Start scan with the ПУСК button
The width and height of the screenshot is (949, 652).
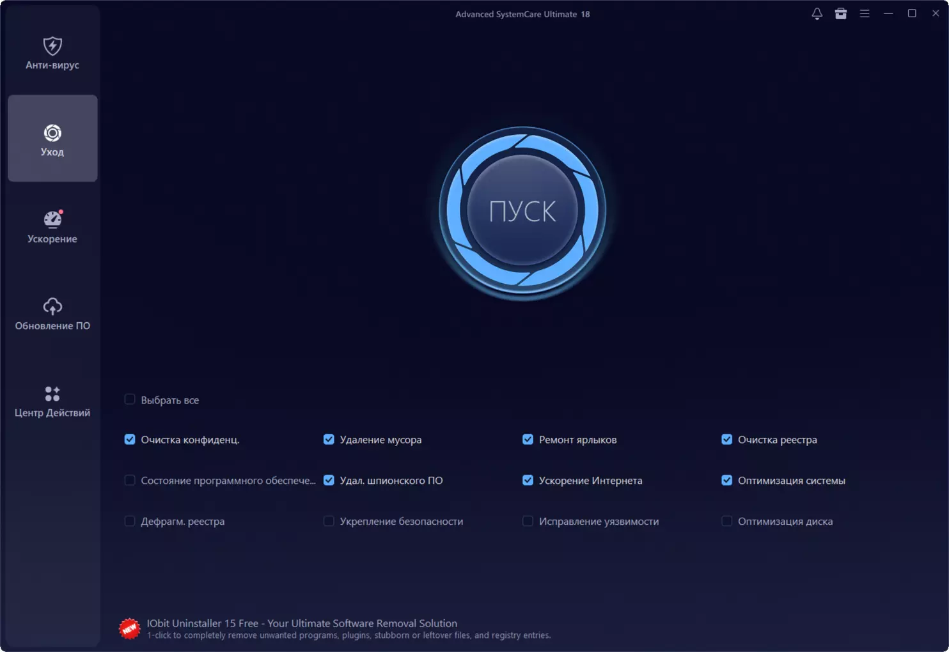click(x=522, y=210)
